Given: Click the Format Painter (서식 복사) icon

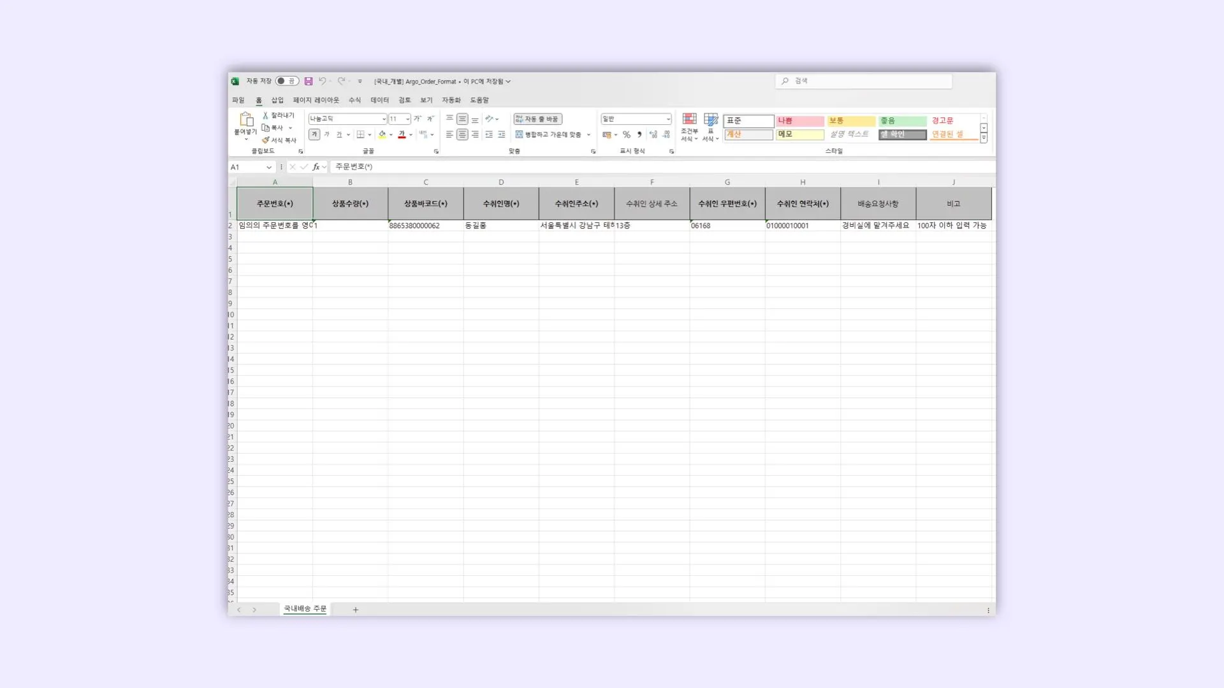Looking at the screenshot, I should point(266,140).
